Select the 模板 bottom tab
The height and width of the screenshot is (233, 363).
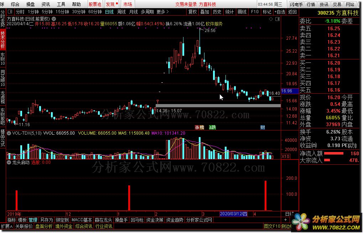click(22, 220)
